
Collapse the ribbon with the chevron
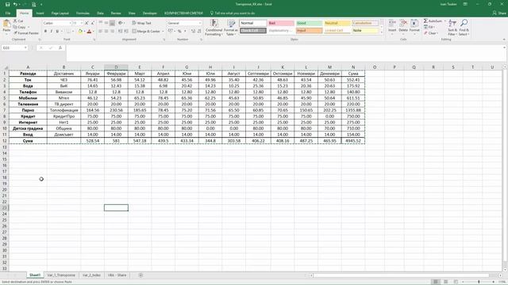click(504, 40)
